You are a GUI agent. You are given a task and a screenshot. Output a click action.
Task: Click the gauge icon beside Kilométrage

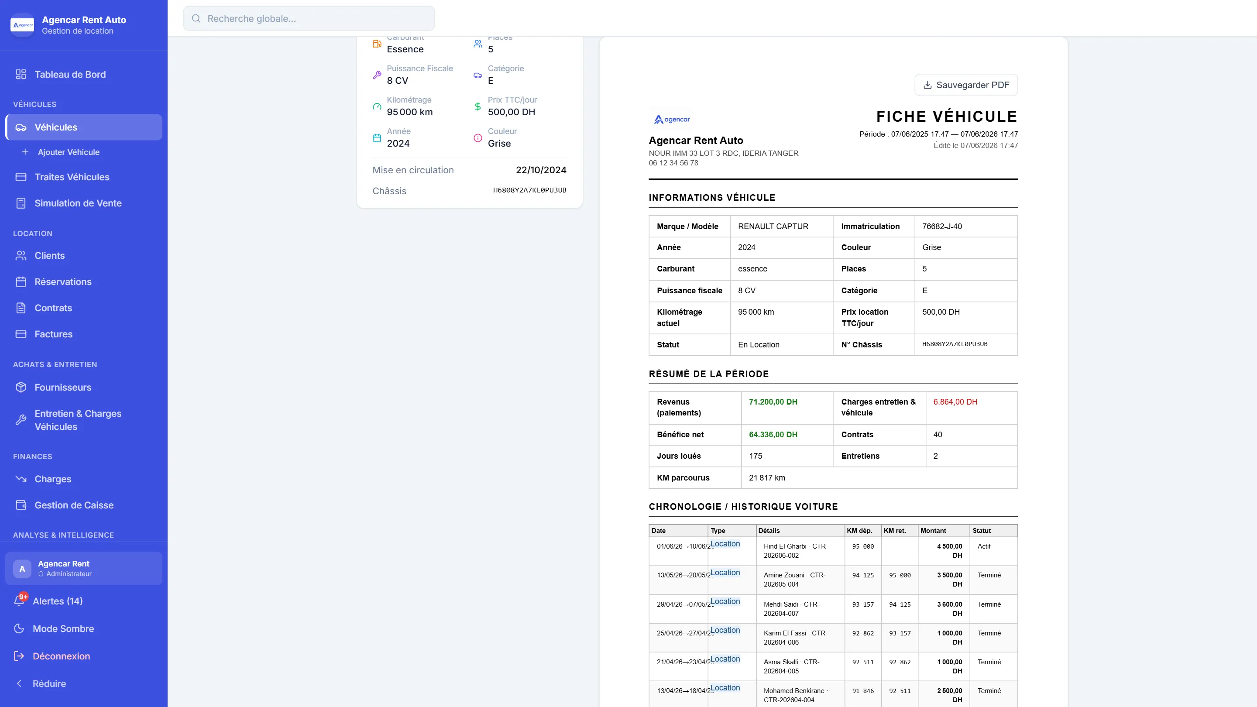tap(377, 106)
